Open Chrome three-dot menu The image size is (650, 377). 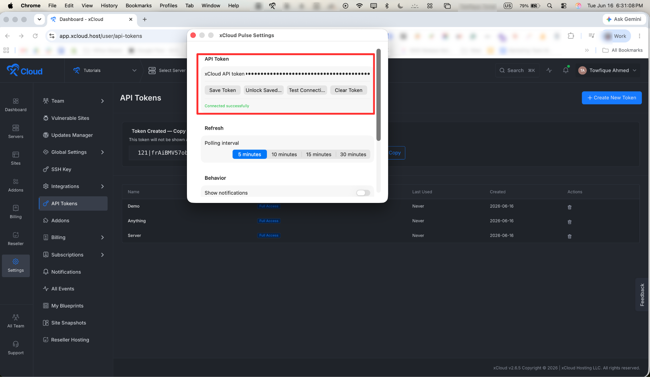click(640, 36)
